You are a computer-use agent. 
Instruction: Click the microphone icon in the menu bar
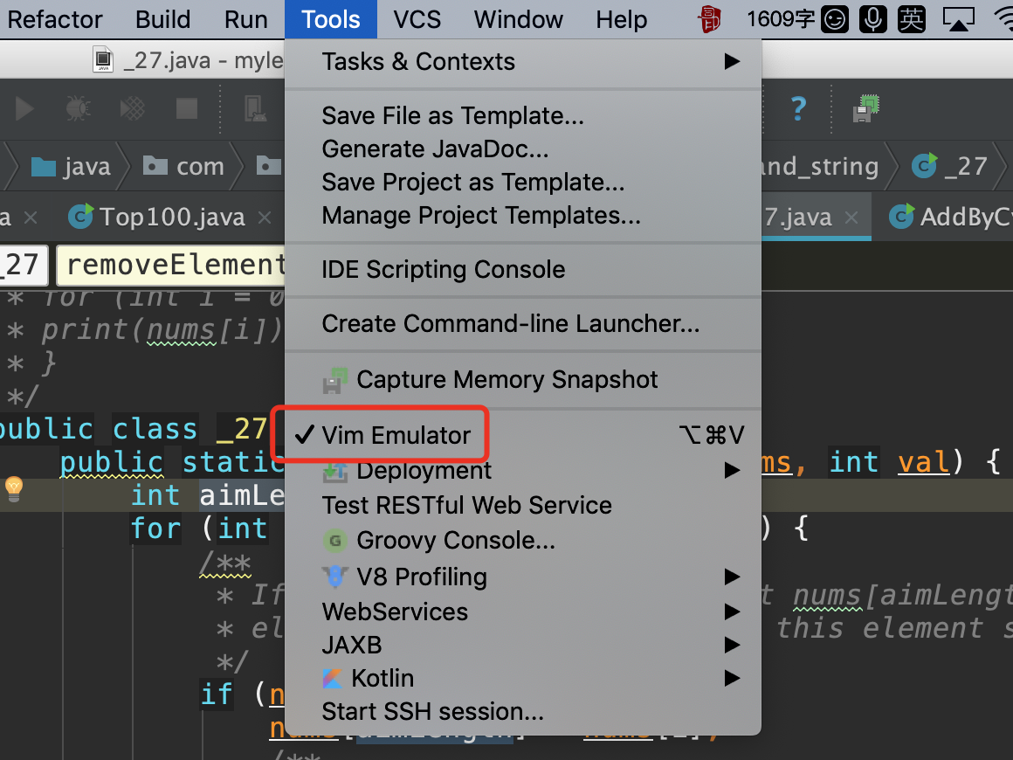pyautogui.click(x=873, y=17)
